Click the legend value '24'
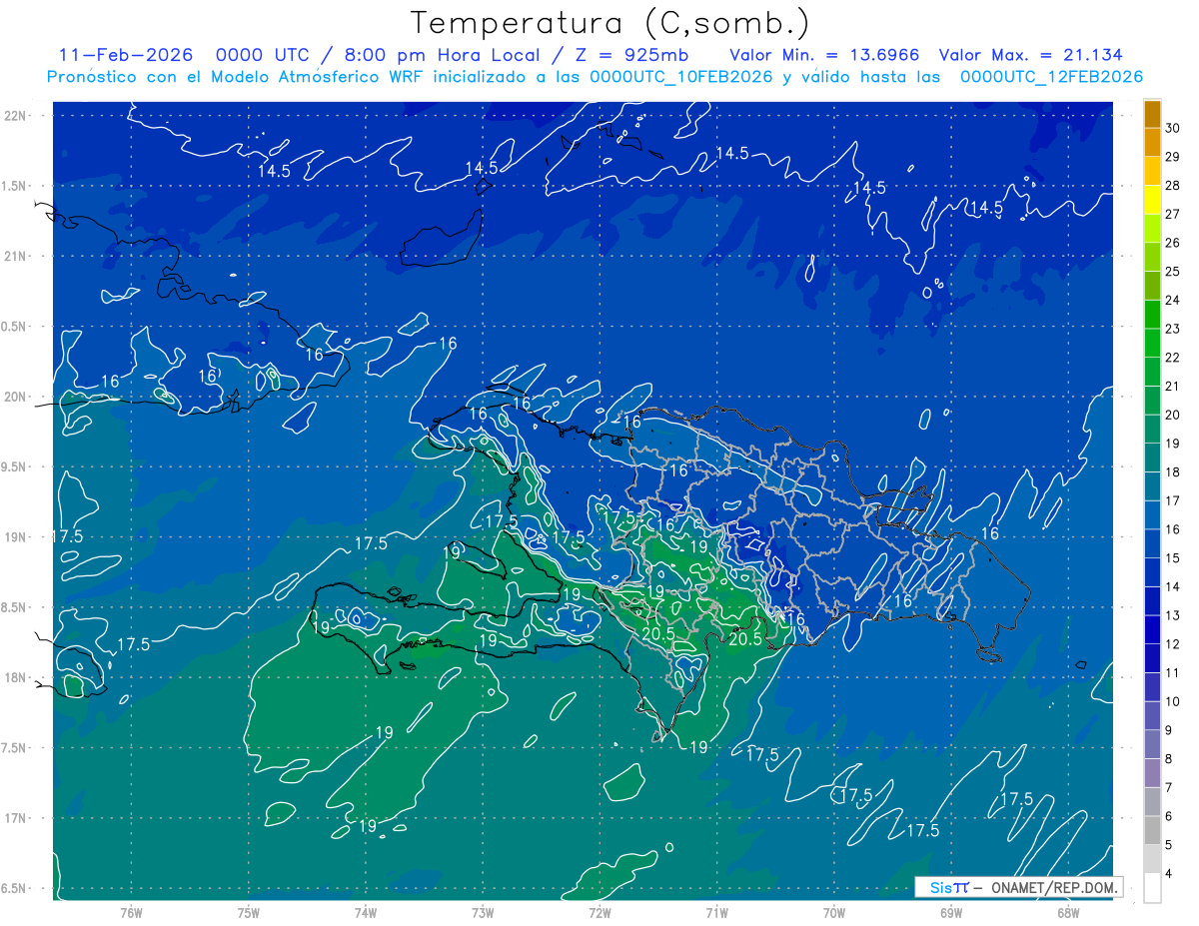1199x926 pixels. coord(1173,301)
